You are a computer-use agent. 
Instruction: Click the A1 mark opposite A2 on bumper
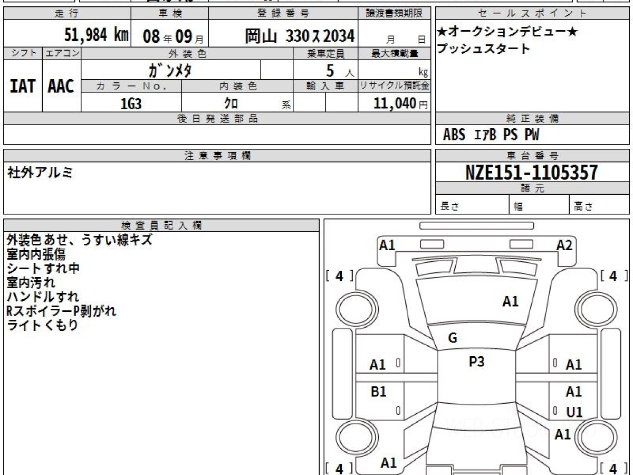click(387, 245)
